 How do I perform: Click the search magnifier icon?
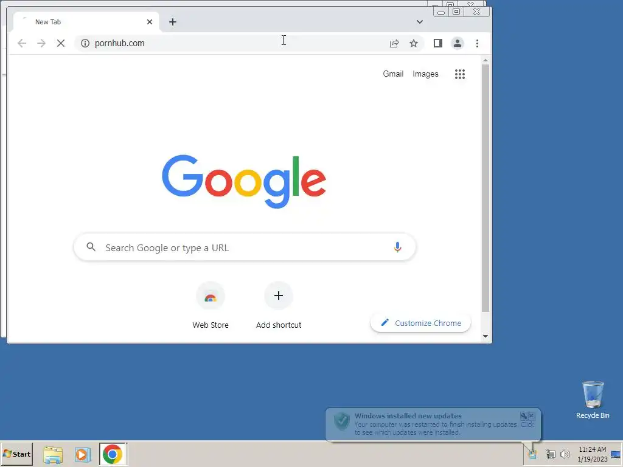coord(91,247)
